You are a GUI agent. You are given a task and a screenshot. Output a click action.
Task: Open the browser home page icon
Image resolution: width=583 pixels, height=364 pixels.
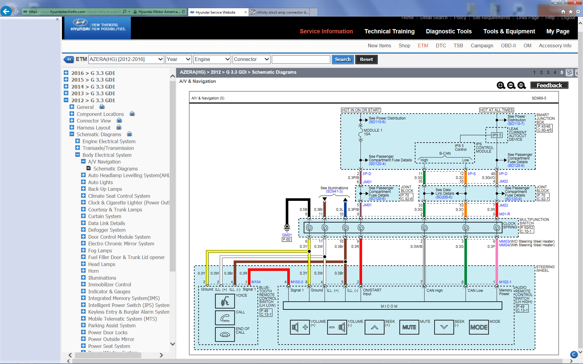pos(563,12)
